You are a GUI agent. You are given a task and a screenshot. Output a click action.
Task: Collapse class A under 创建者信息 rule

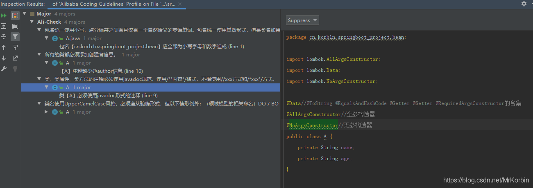coord(46,63)
